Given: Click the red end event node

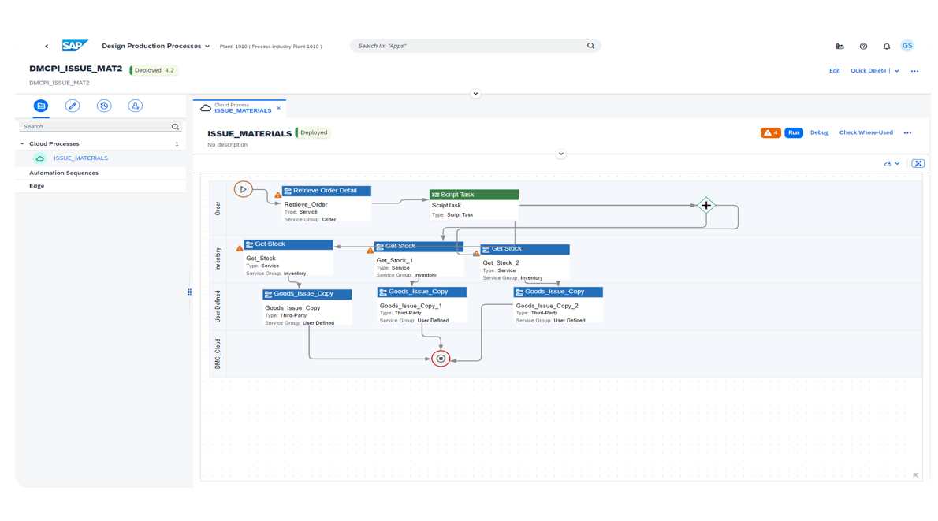Looking at the screenshot, I should coord(441,359).
